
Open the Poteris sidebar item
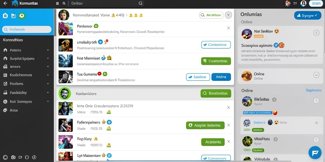pyautogui.click(x=16, y=50)
